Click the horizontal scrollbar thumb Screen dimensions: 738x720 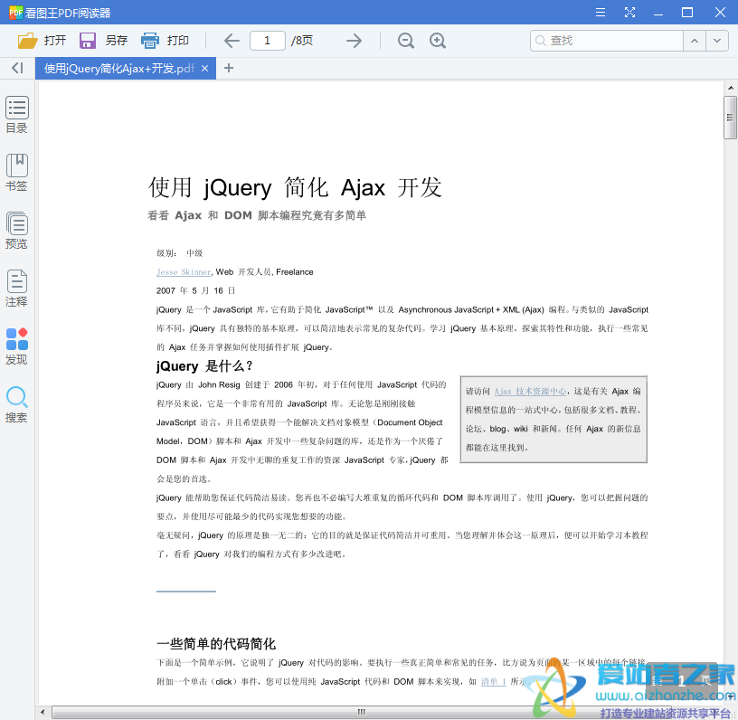click(361, 712)
